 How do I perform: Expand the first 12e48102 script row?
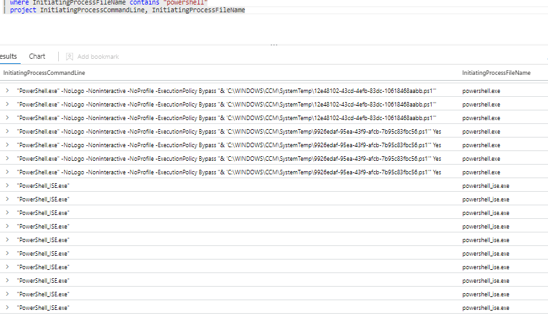[7, 91]
